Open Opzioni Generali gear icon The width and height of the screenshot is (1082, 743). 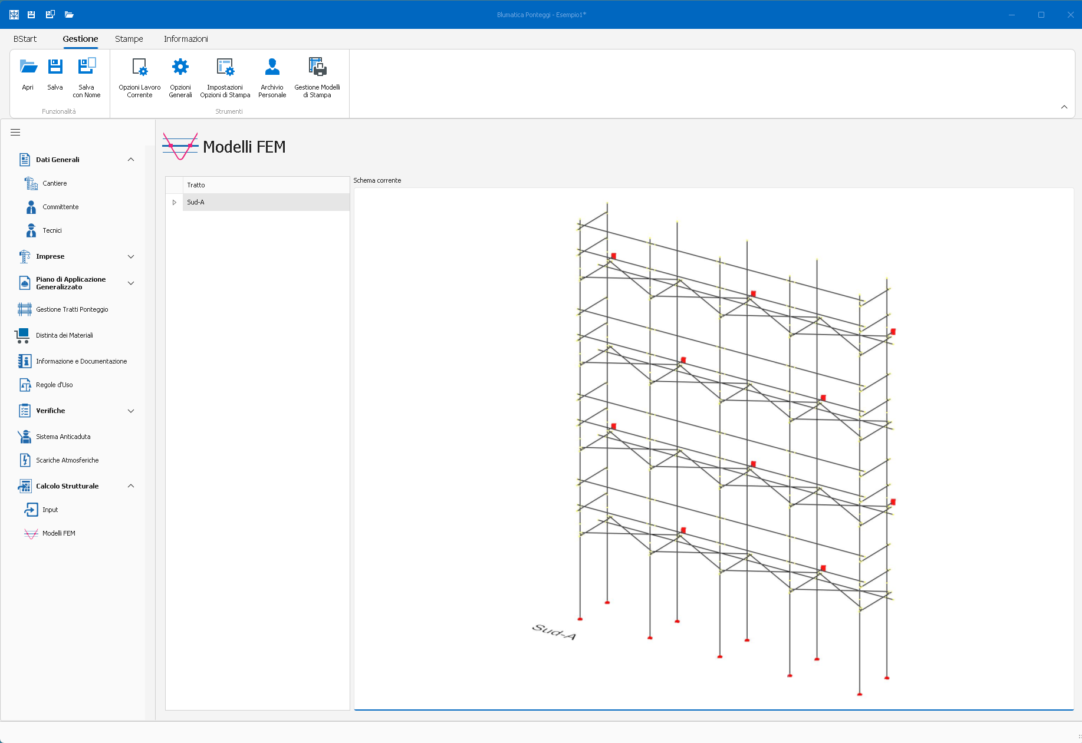click(180, 67)
